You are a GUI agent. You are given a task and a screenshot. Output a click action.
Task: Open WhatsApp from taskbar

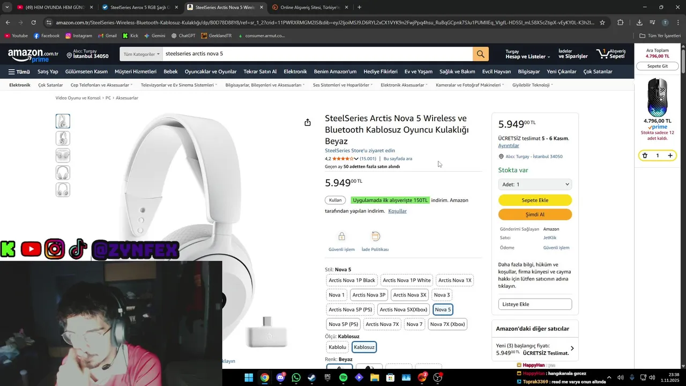point(296,378)
